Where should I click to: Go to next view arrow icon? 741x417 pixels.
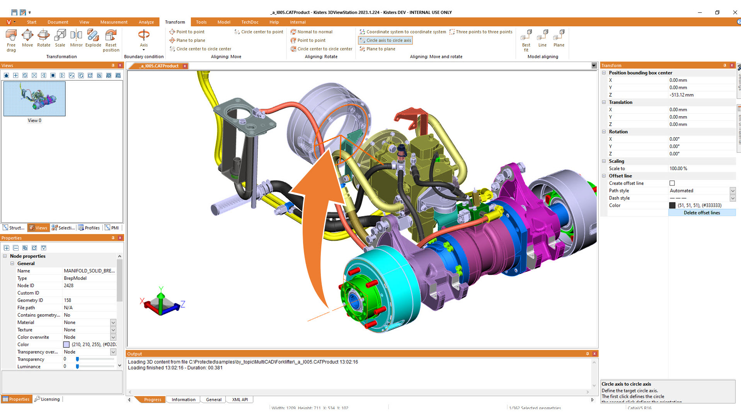pyautogui.click(x=62, y=75)
